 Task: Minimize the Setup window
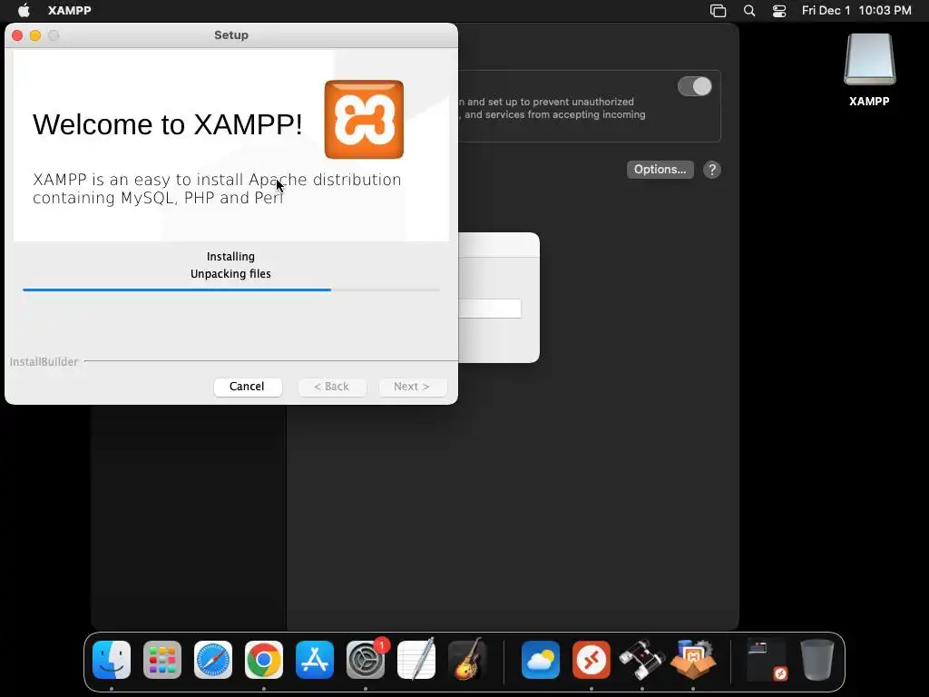tap(35, 35)
